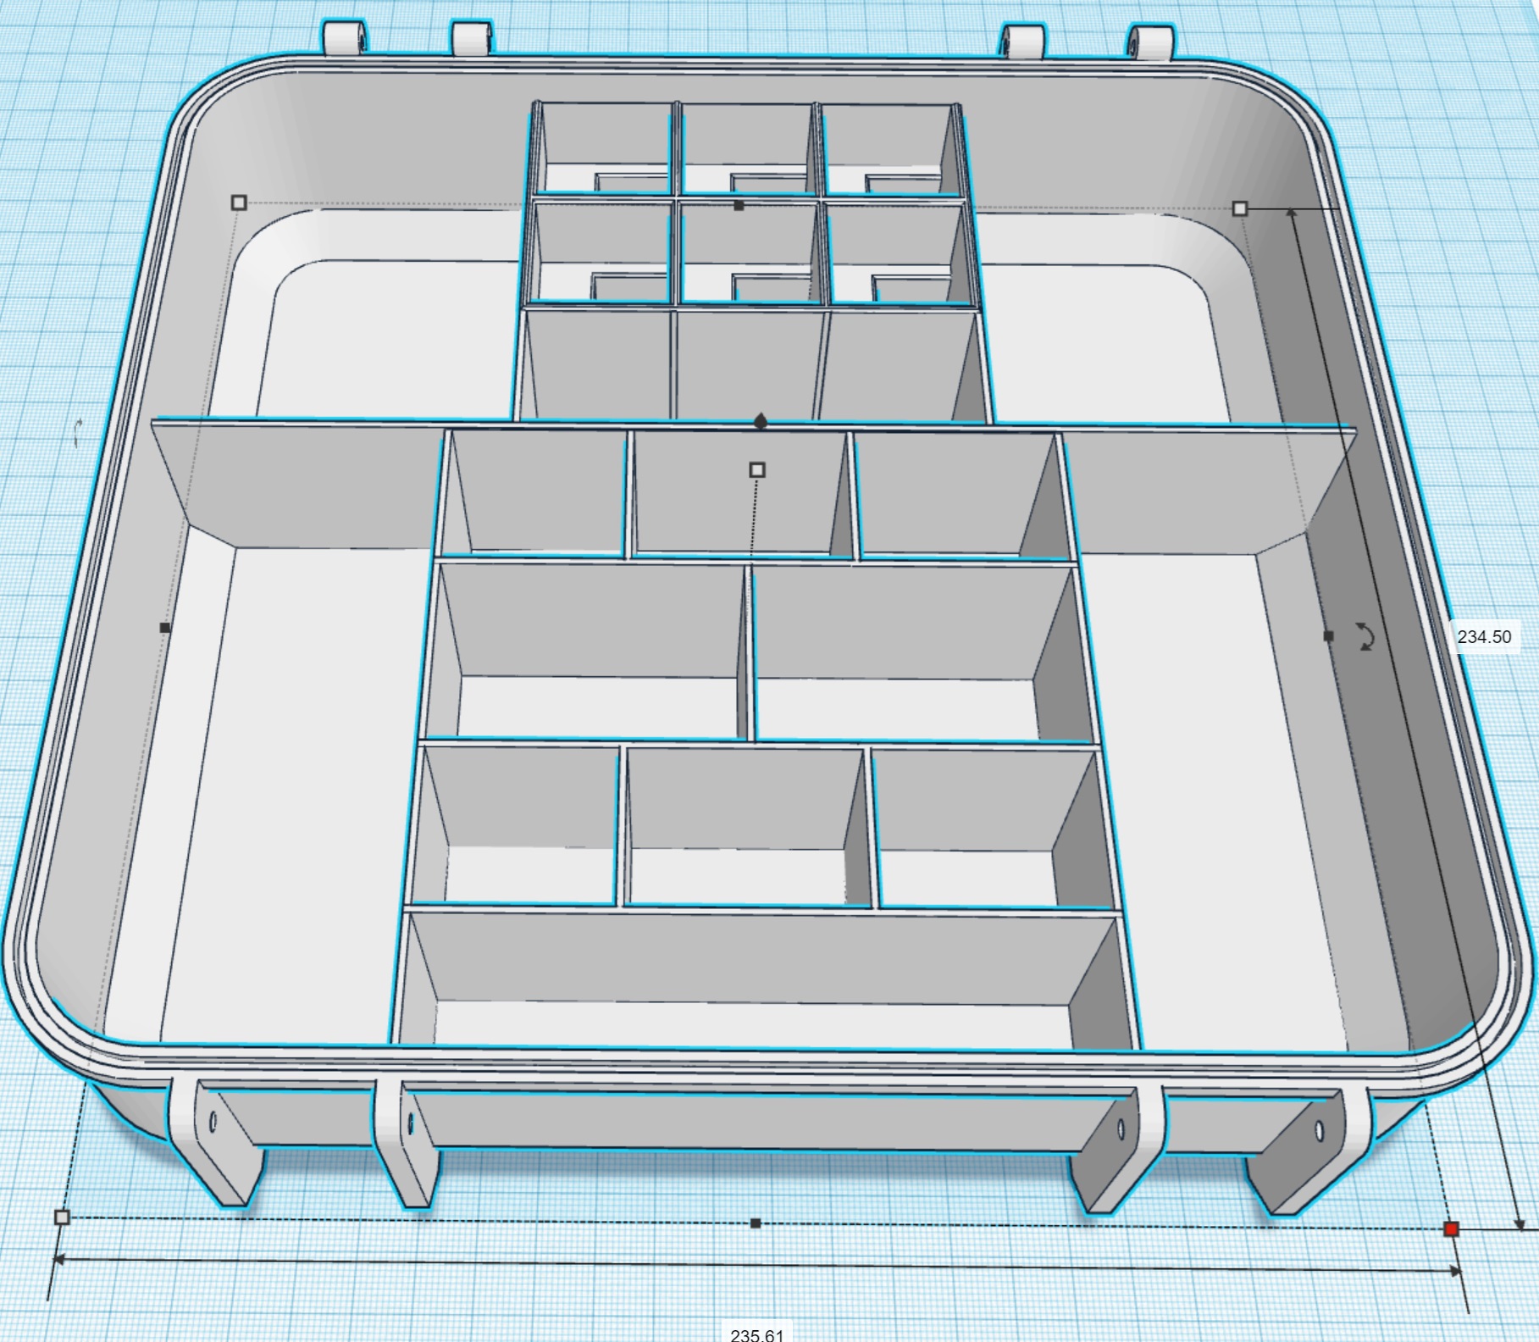Click the black midpoint handle on front edge
The width and height of the screenshot is (1539, 1342).
(756, 1223)
